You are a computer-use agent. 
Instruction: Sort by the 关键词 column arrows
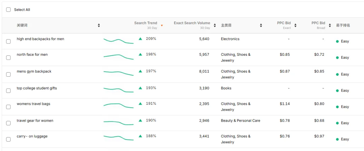[x=99, y=25]
